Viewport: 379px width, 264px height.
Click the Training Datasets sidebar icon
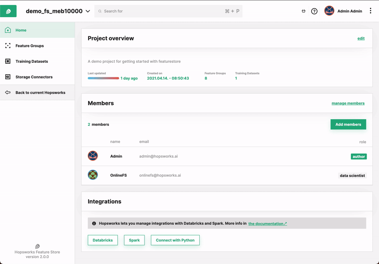(x=8, y=61)
